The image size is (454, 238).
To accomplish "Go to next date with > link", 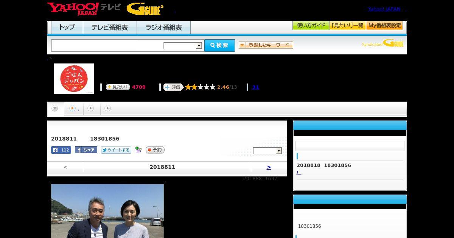I will point(269,167).
